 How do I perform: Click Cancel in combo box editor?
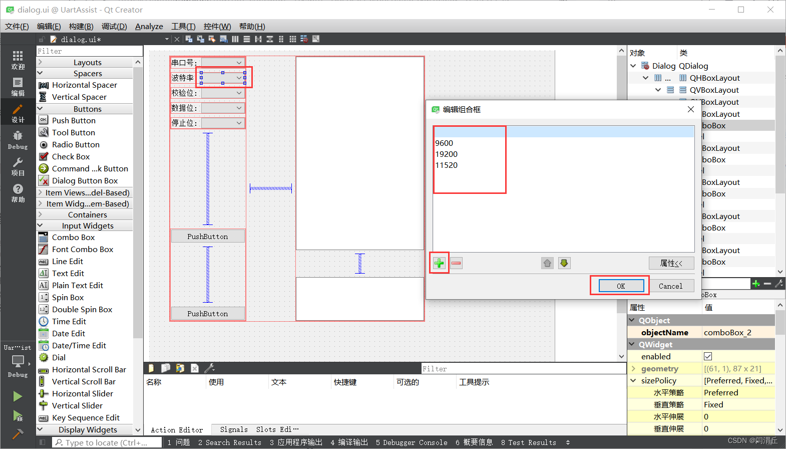[x=670, y=286]
